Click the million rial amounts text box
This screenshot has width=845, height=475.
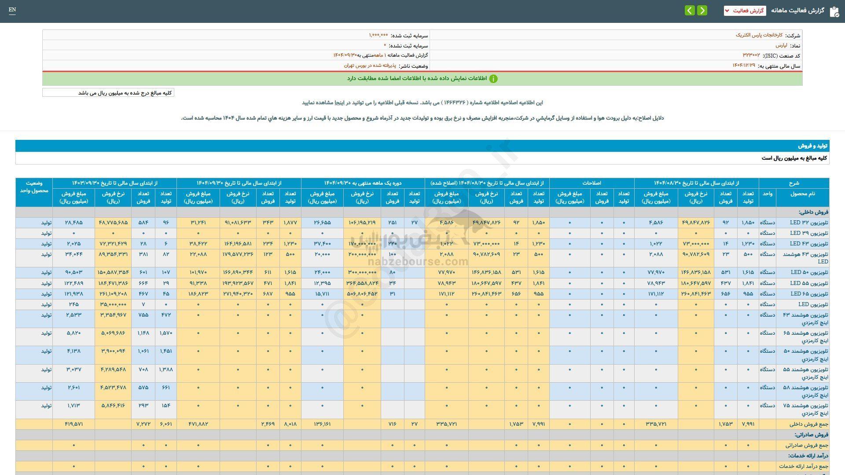point(108,93)
